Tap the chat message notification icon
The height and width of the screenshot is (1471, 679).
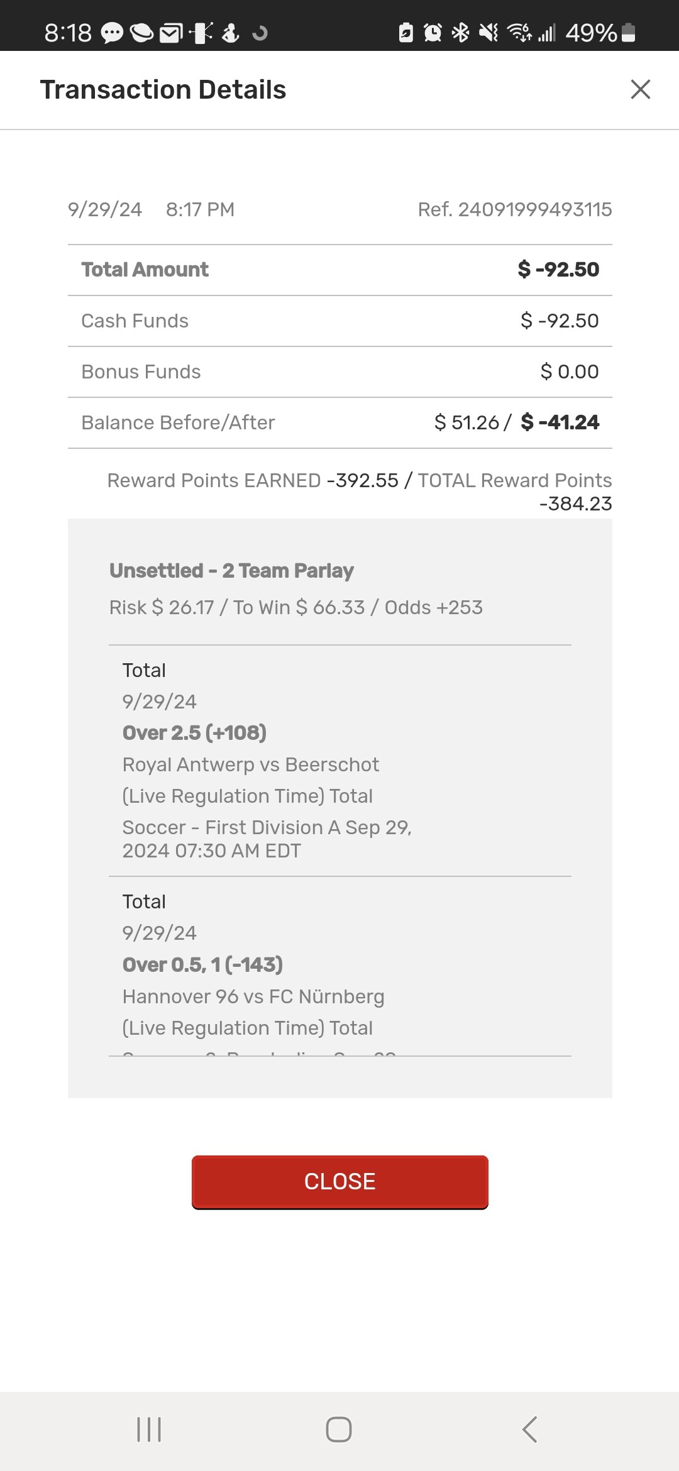click(x=112, y=33)
